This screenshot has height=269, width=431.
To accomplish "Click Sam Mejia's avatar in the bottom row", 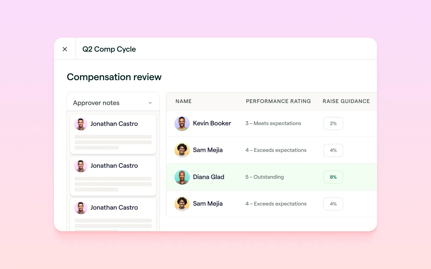I will [x=182, y=204].
